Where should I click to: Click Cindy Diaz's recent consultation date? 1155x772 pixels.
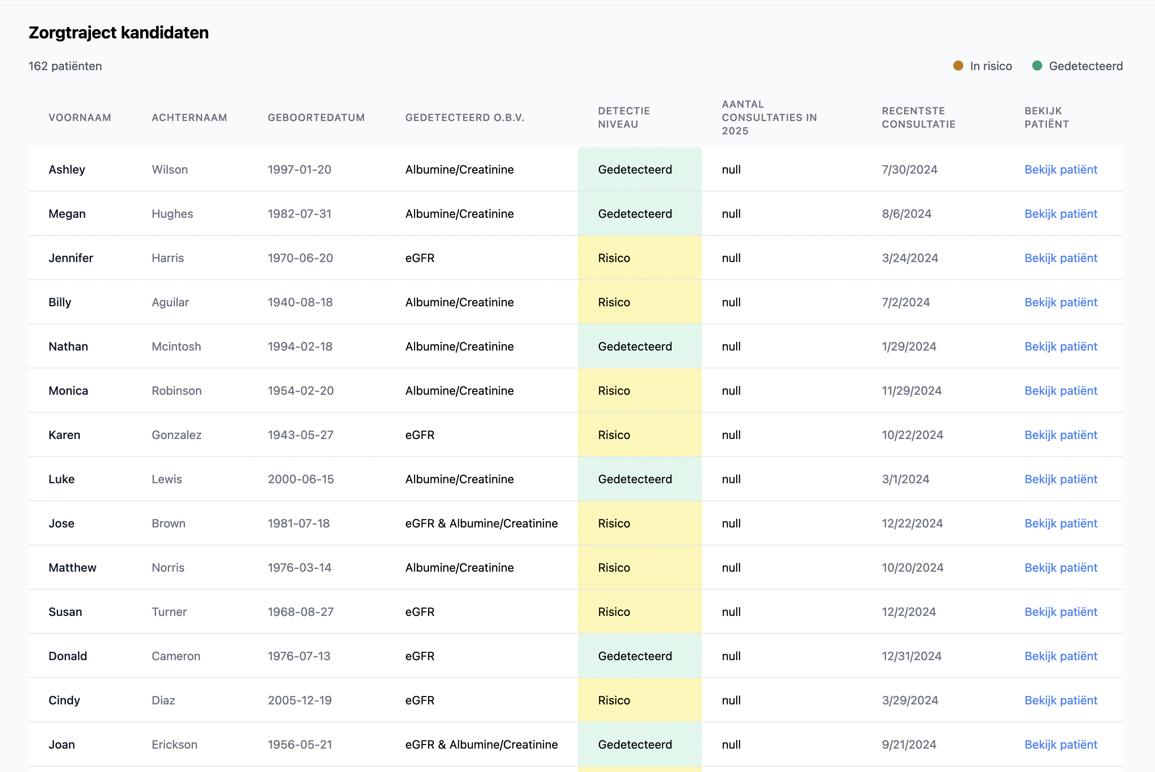tap(910, 700)
